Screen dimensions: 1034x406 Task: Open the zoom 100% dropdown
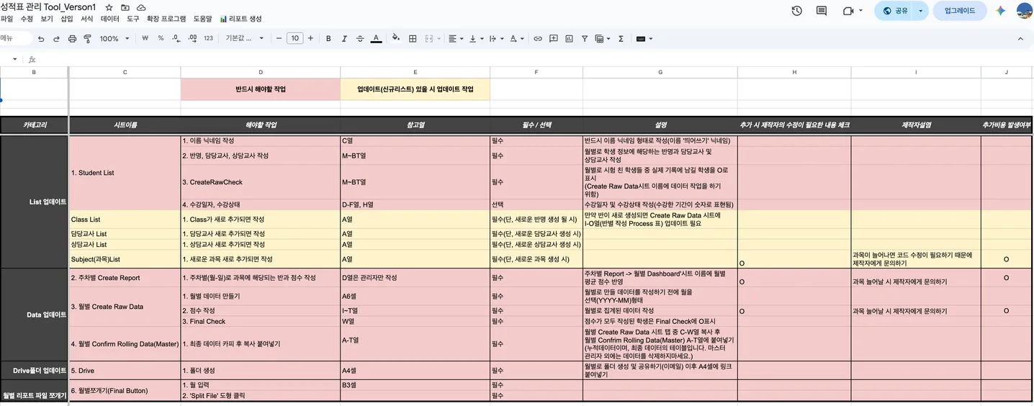pos(114,39)
